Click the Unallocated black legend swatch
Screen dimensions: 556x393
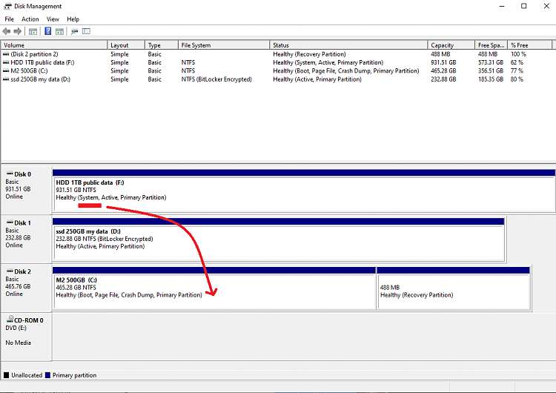[7, 375]
